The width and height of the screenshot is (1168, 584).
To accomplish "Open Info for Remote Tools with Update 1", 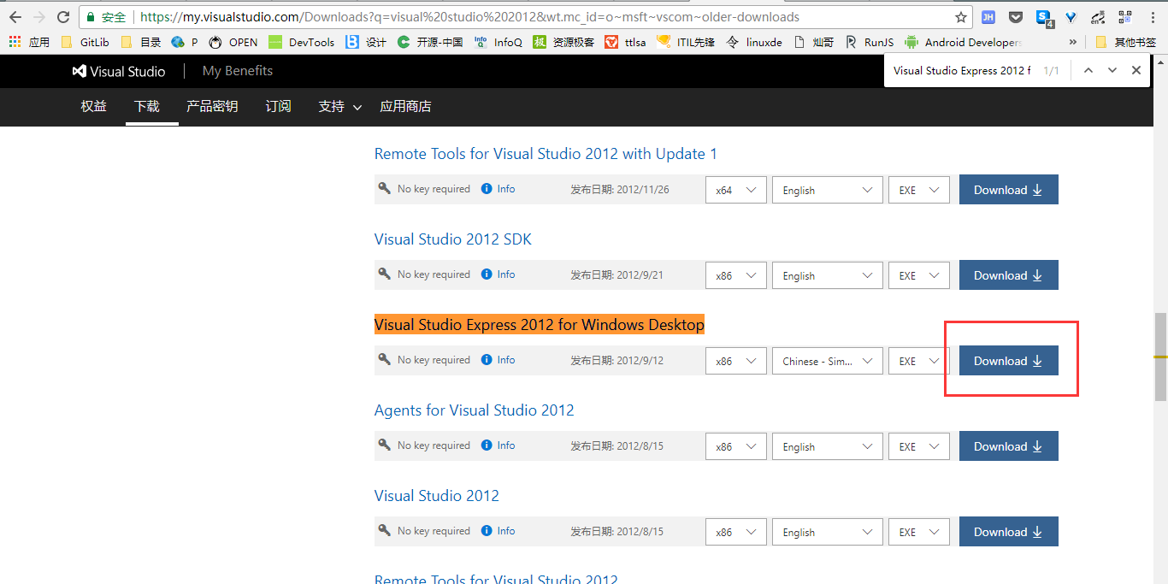I will [498, 189].
